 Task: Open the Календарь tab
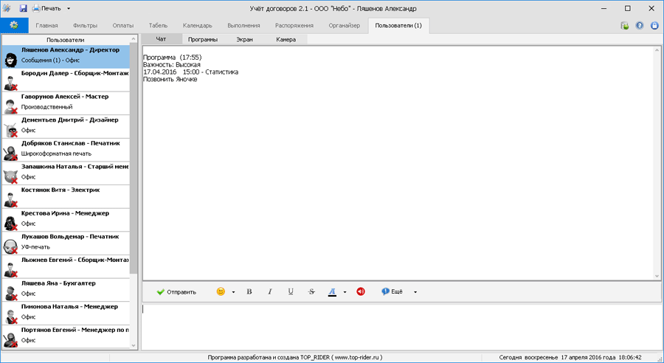pyautogui.click(x=197, y=25)
